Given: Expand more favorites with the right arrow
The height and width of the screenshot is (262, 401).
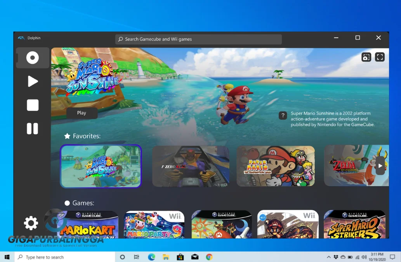Looking at the screenshot, I should [380, 166].
